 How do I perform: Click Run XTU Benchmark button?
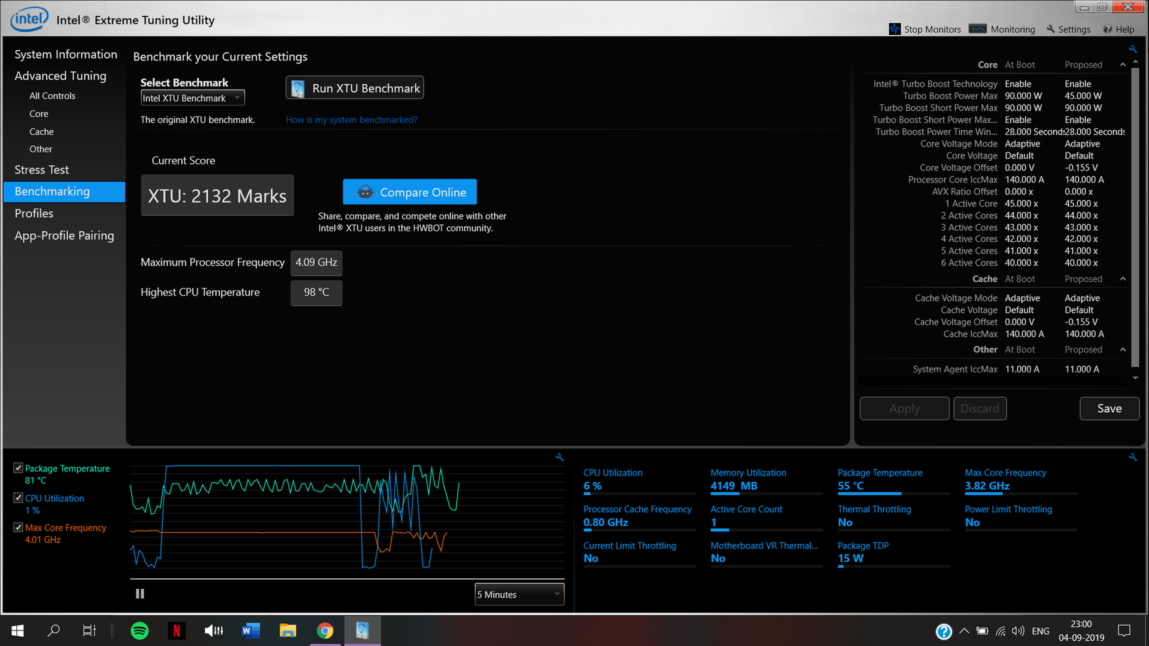[355, 88]
